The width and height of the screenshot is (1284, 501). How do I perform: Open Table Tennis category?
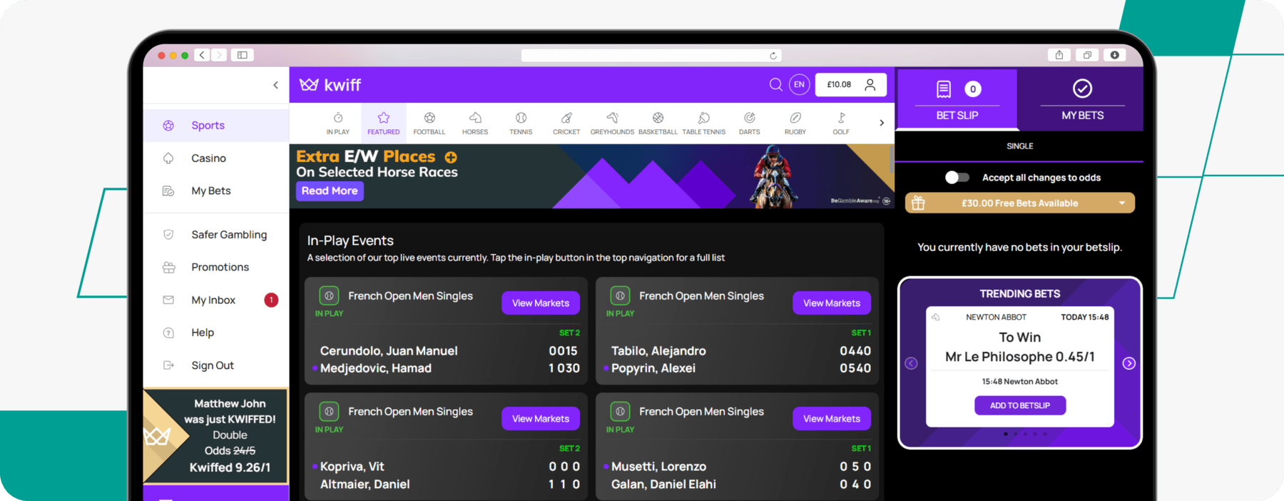(703, 123)
